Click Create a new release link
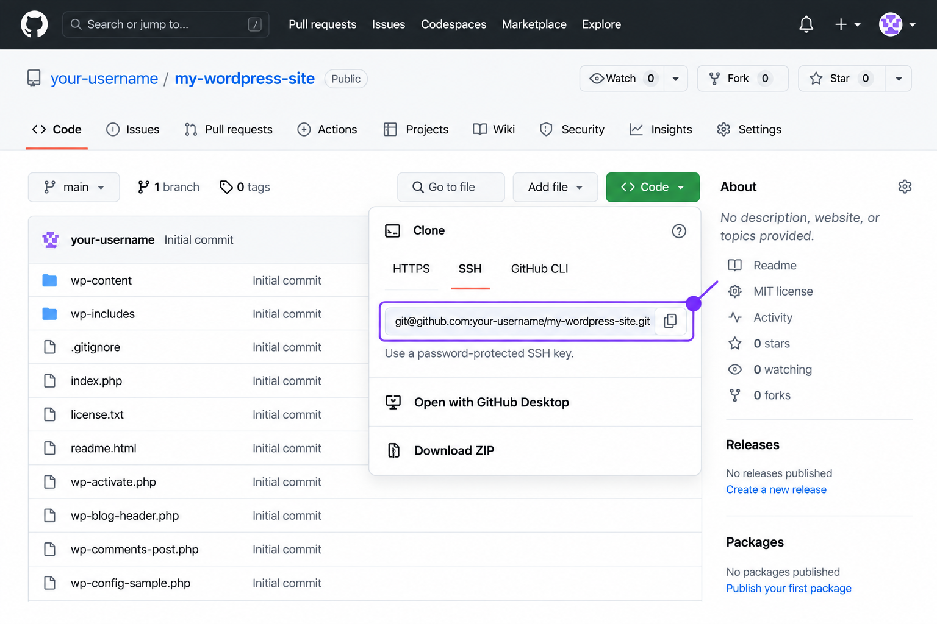 tap(776, 489)
